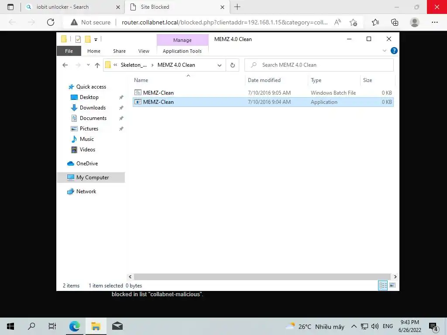This screenshot has height=335, width=447.
Task: Click the horizontal scrollbar in file list
Action: (262, 277)
